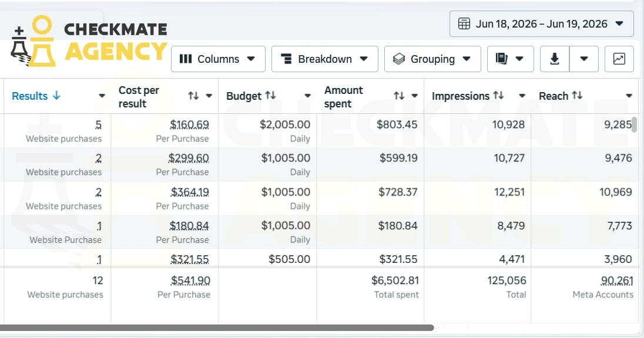Open the Columns customization dropdown
The width and height of the screenshot is (644, 338).
[218, 59]
